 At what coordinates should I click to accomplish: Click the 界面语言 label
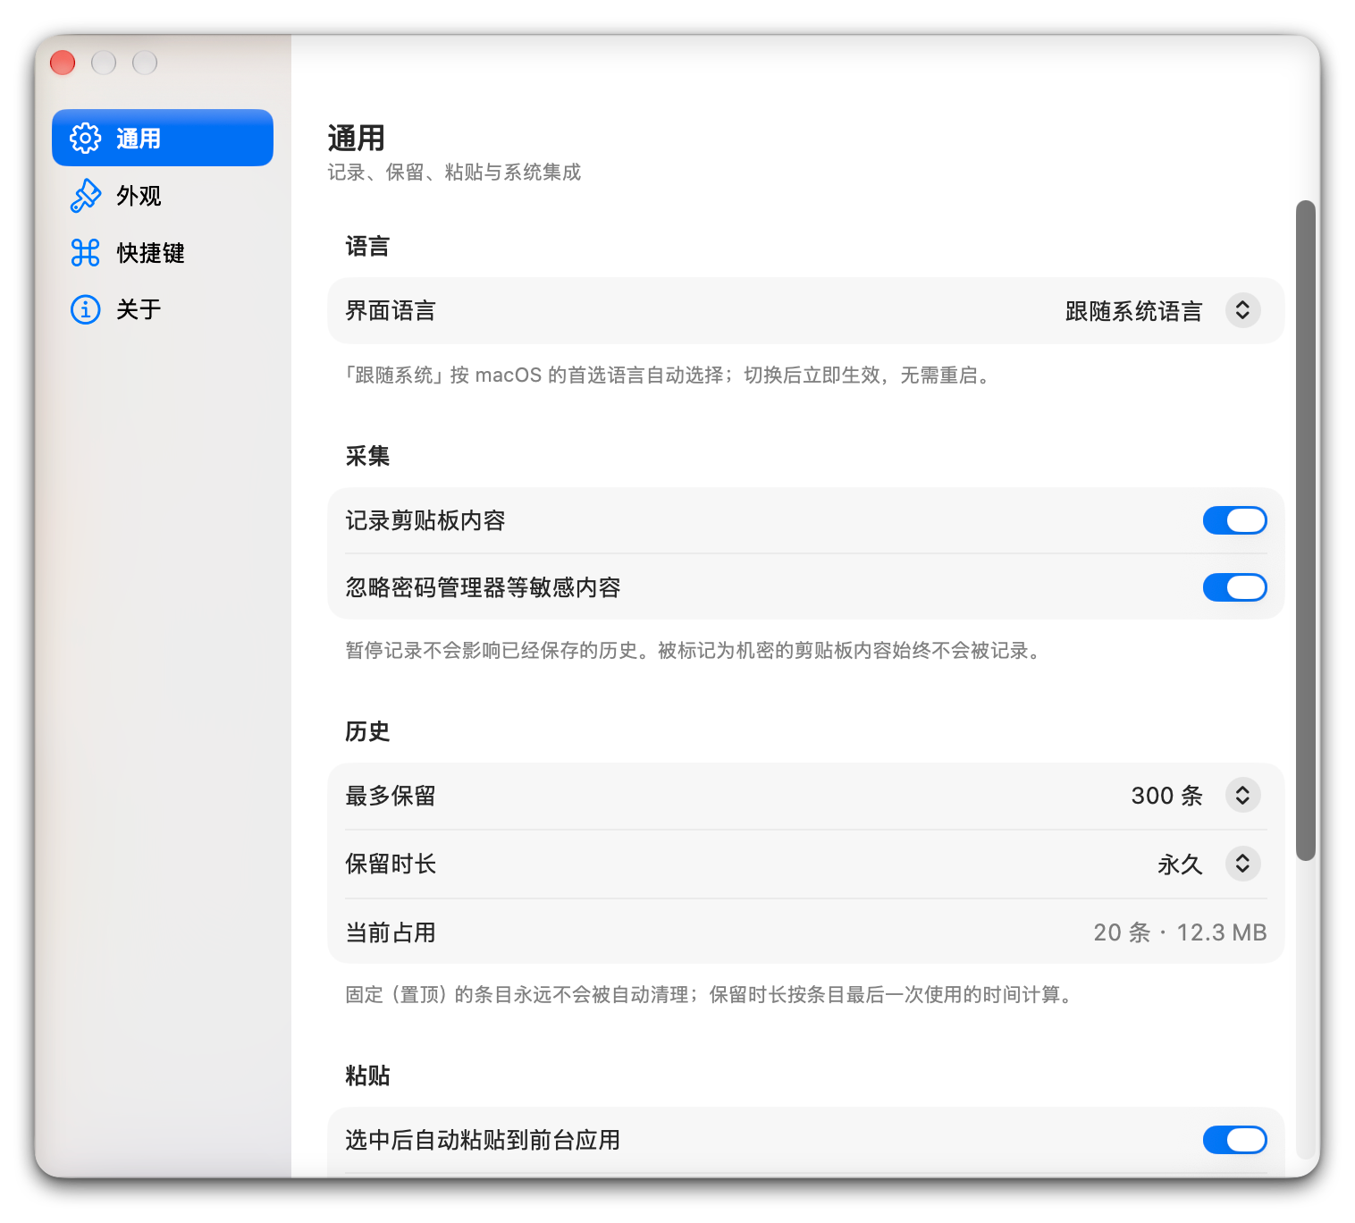391,310
